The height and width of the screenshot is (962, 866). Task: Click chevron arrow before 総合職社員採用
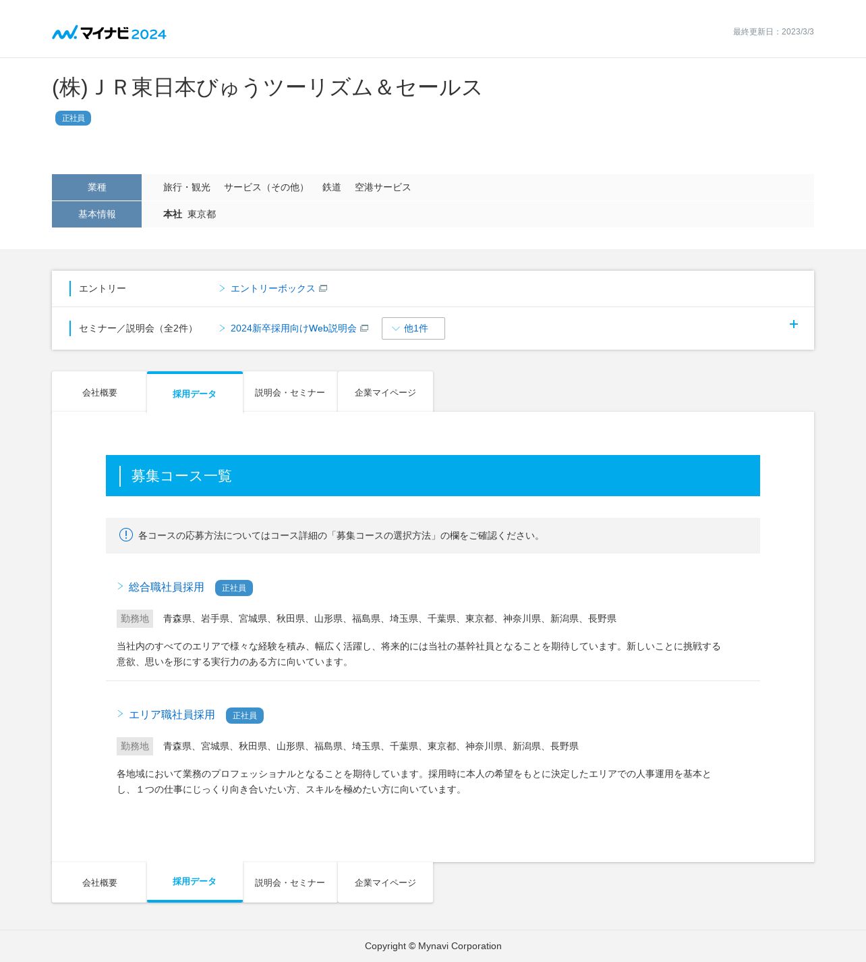[x=120, y=586]
